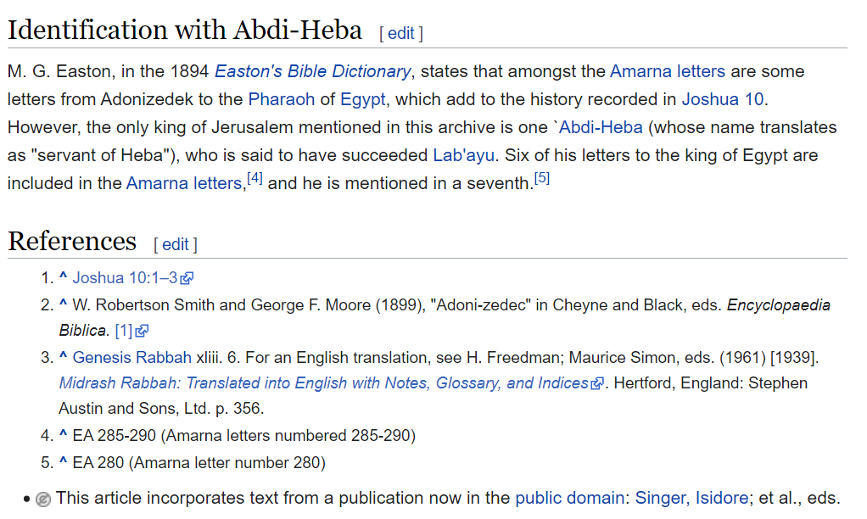
Task: Click the external link icon after [1]
Action: click(143, 331)
